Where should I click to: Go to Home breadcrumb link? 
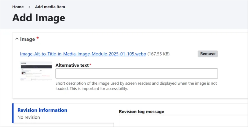tap(18, 7)
